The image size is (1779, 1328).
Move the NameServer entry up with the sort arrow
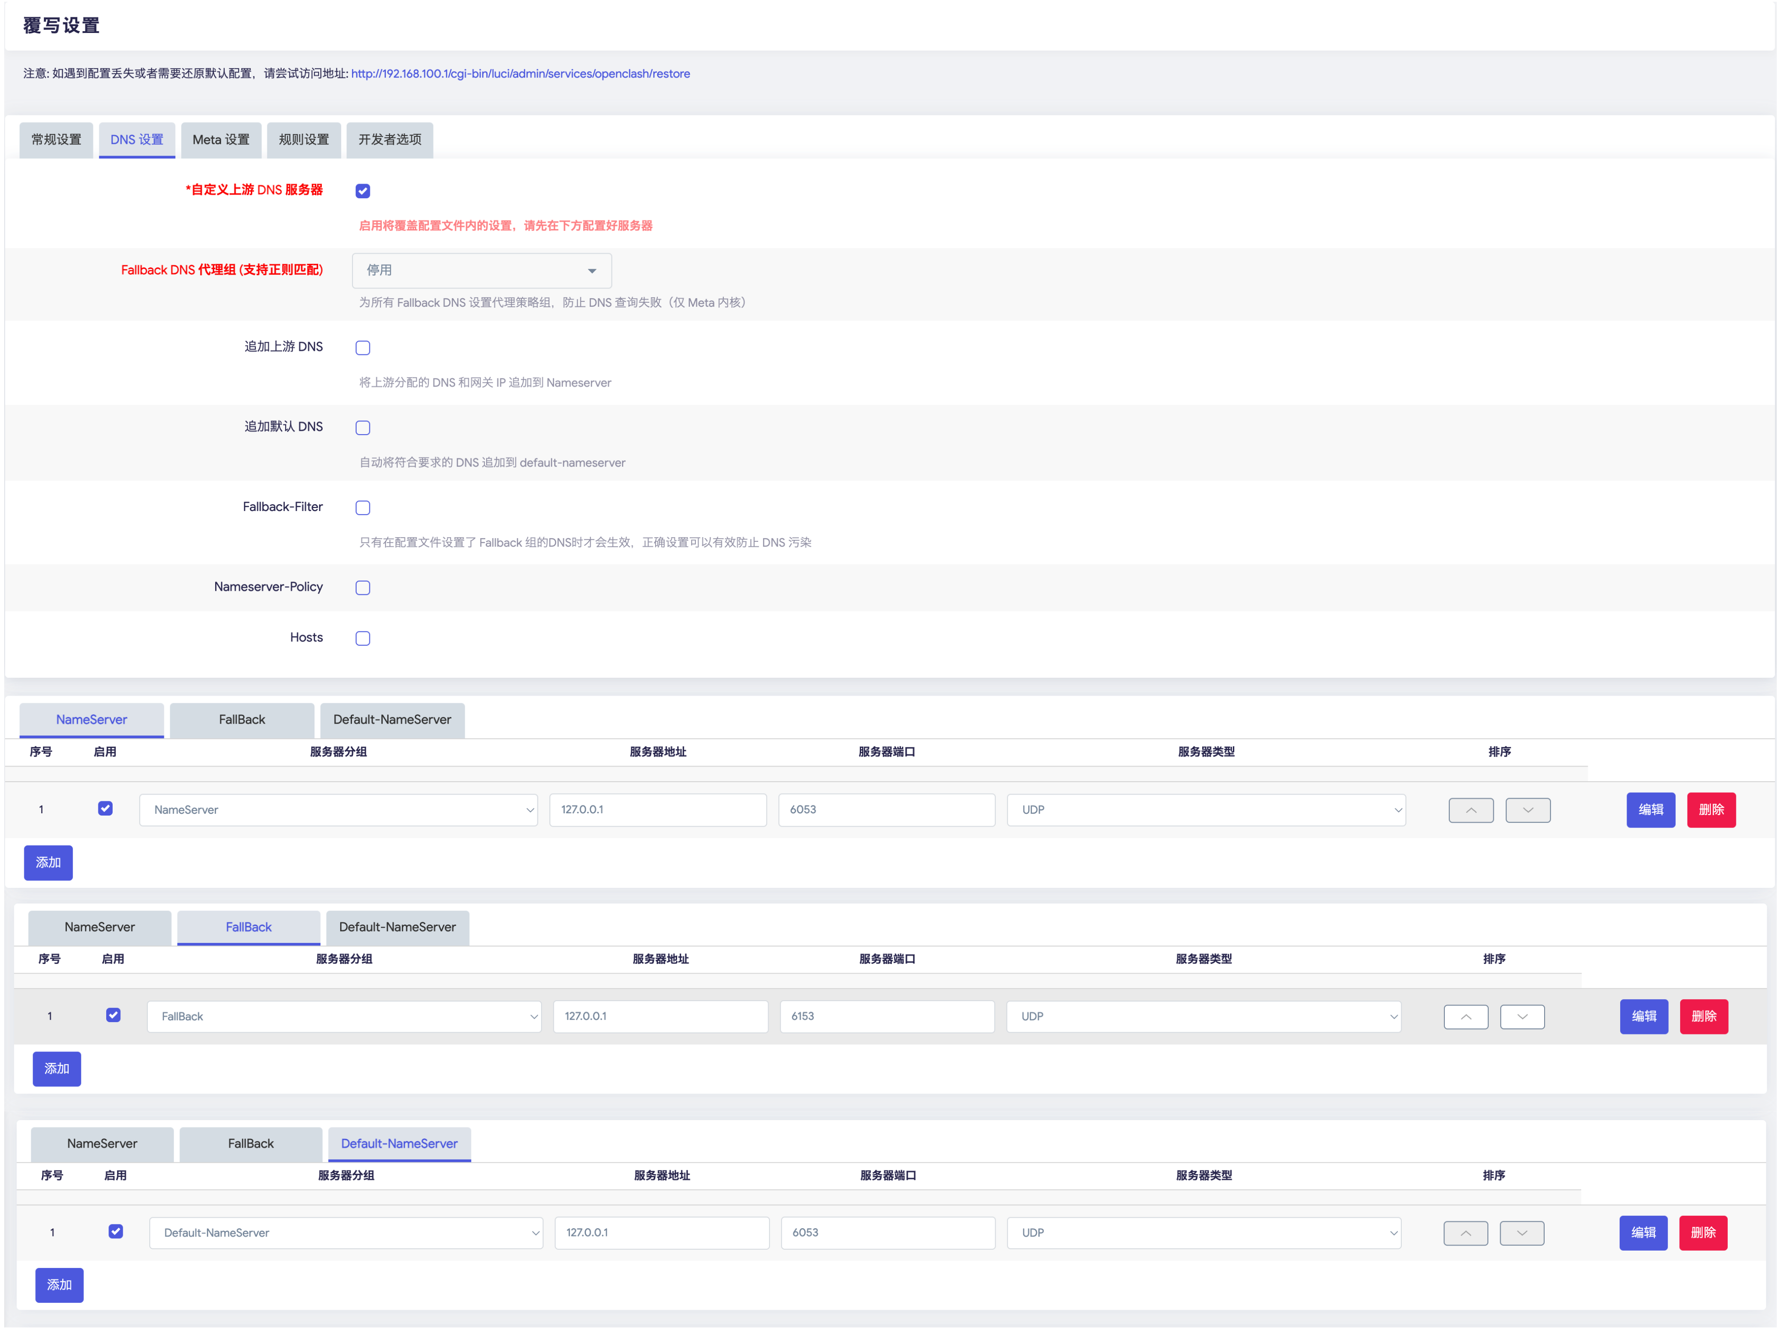(1470, 810)
